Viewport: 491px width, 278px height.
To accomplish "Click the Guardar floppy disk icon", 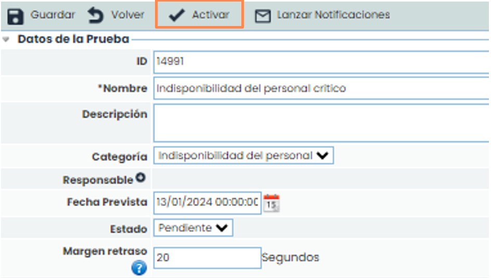I will point(16,16).
